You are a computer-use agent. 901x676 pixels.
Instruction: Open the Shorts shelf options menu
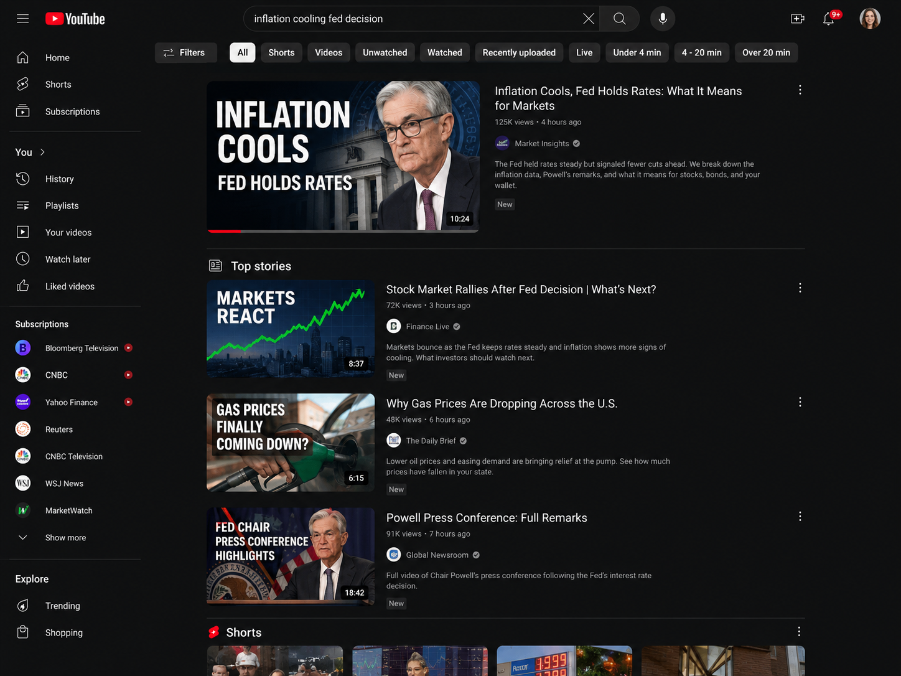(x=799, y=632)
